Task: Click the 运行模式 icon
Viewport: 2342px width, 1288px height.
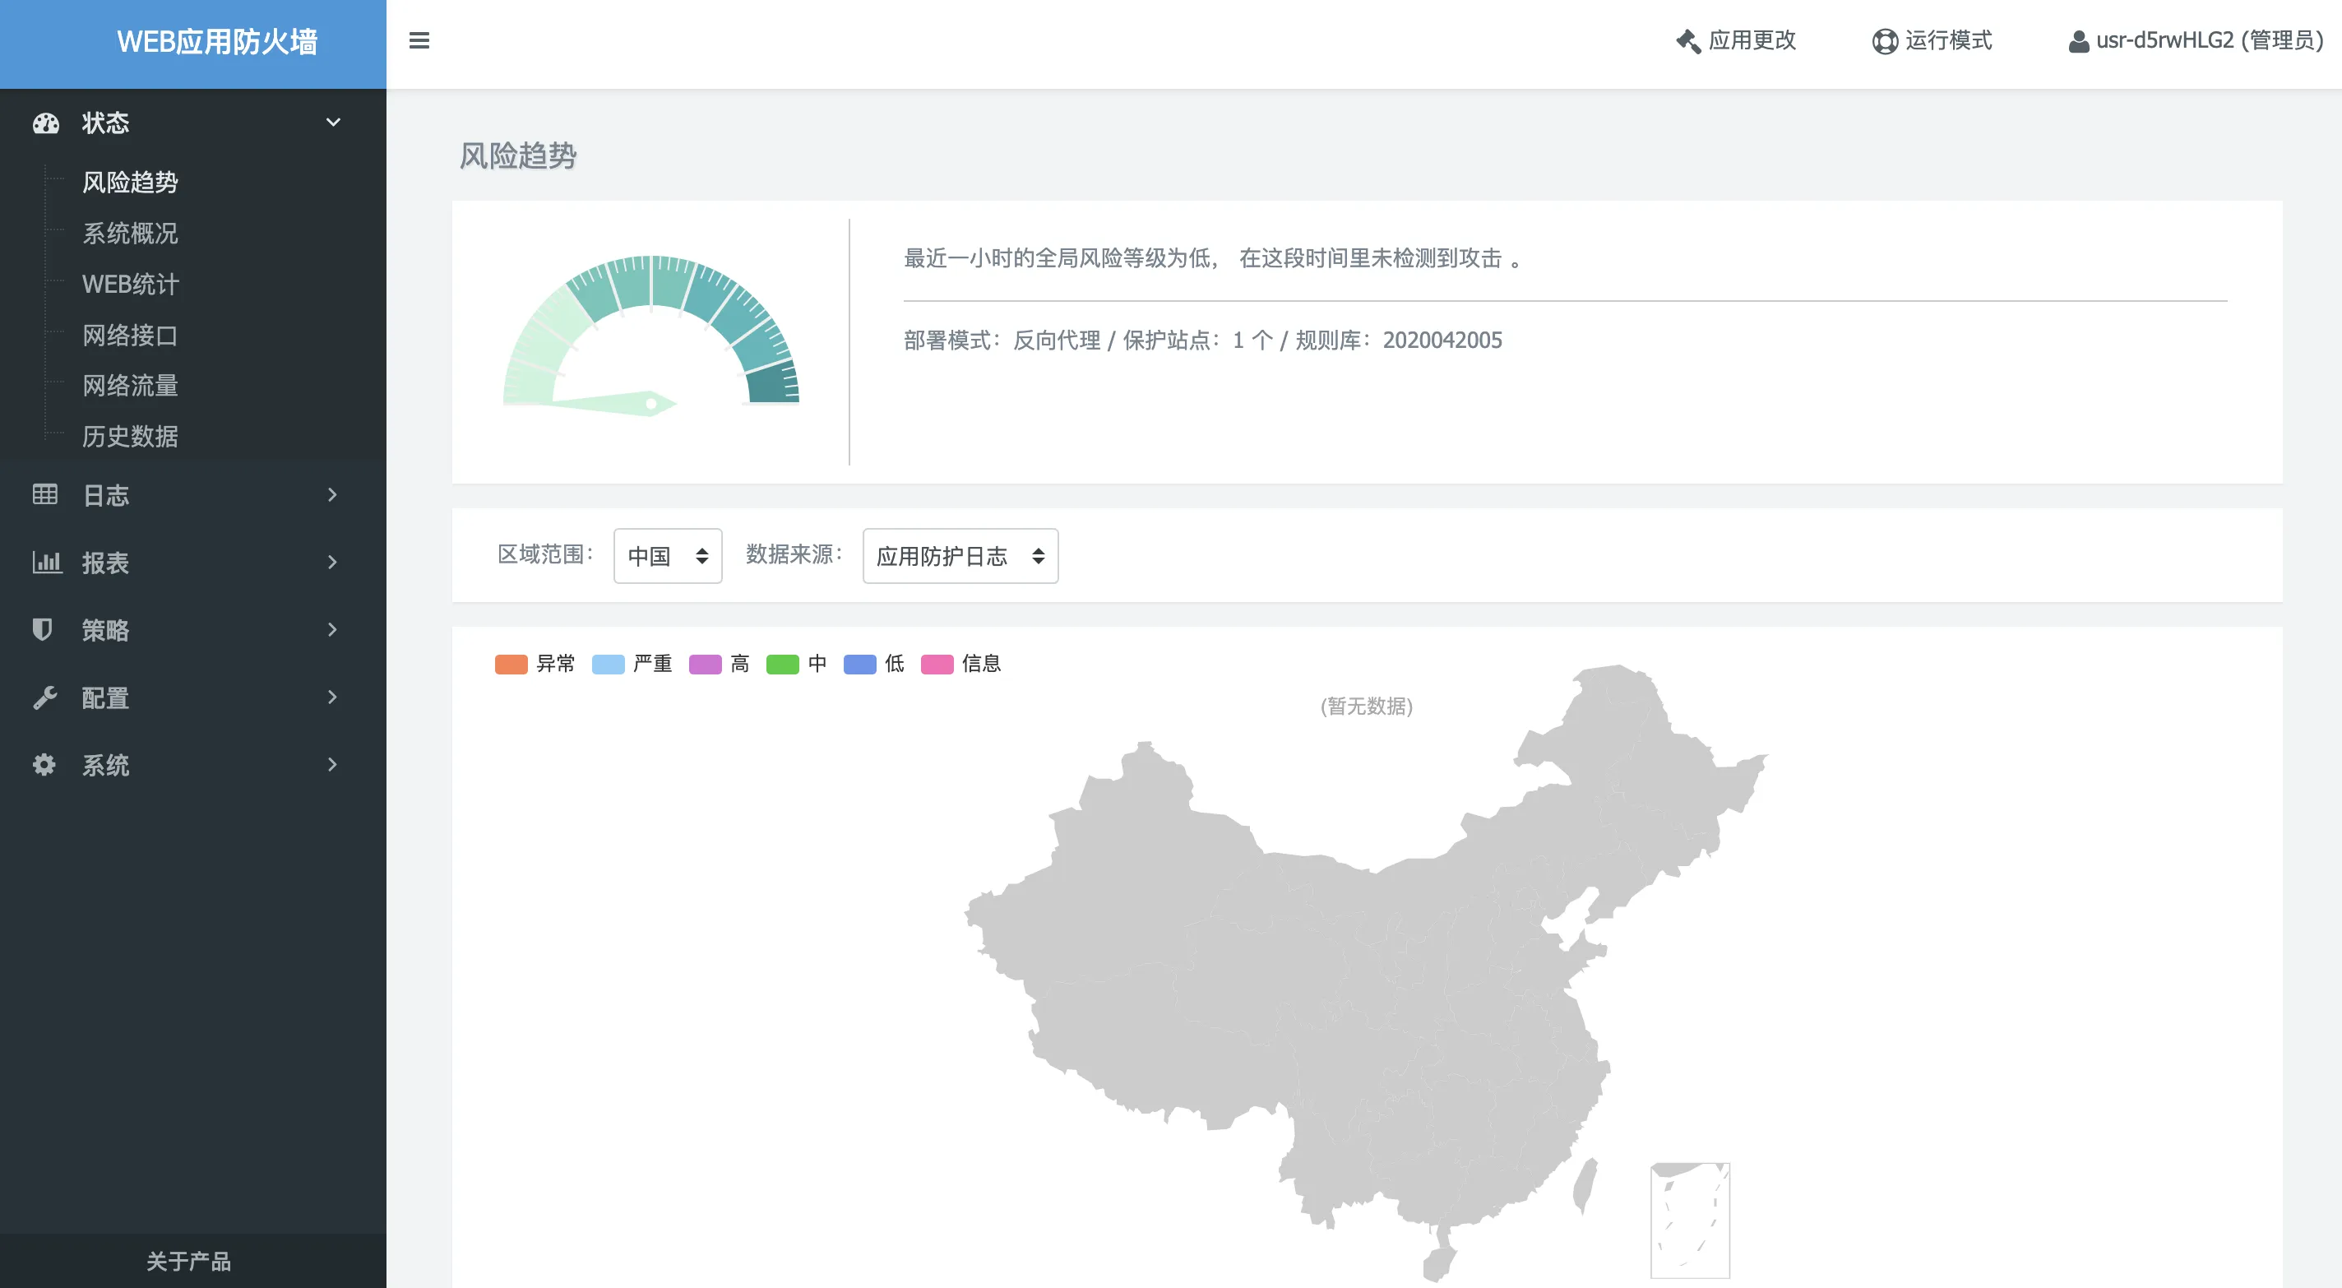Action: [1884, 41]
